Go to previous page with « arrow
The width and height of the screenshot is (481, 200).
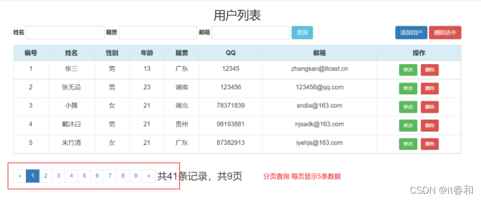tap(20, 176)
